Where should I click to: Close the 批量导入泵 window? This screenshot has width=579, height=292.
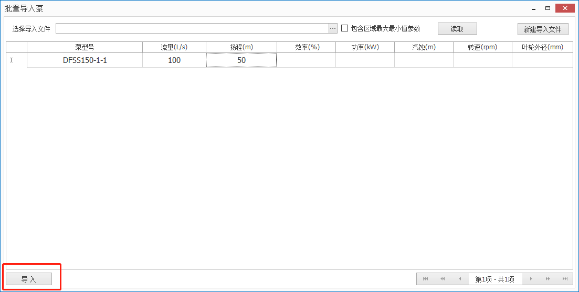(565, 8)
